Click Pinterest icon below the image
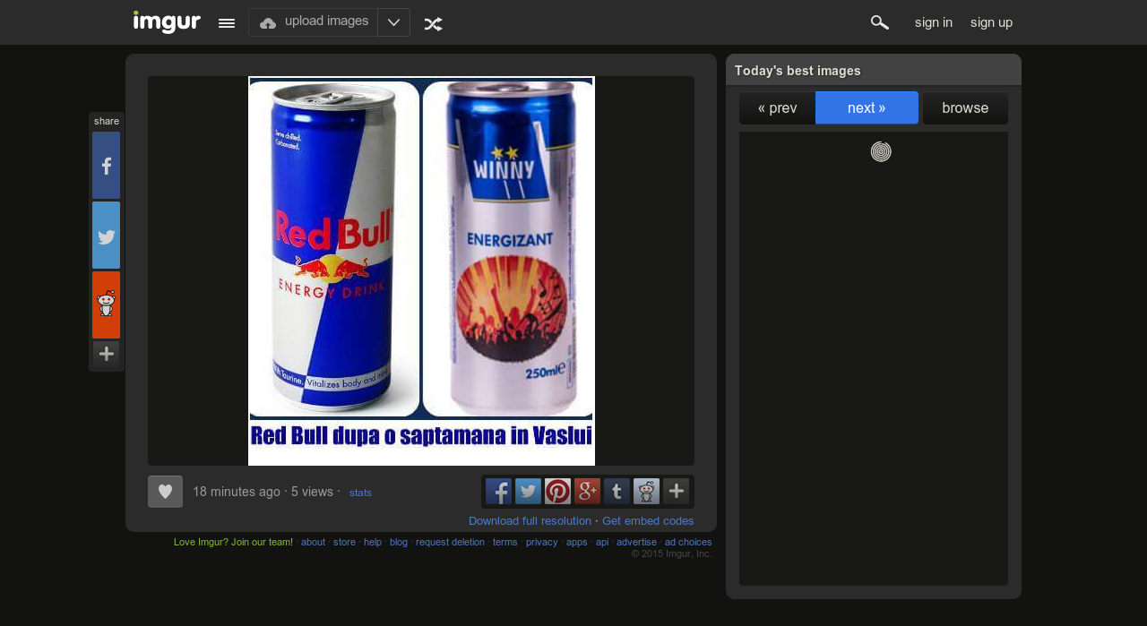Image resolution: width=1147 pixels, height=626 pixels. [x=557, y=492]
